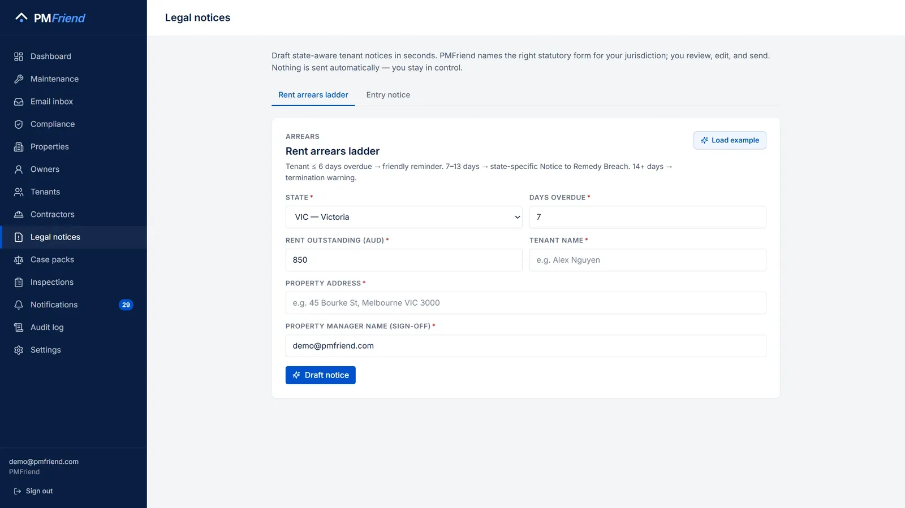Select the Rent arrears ladder tab
Image resolution: width=905 pixels, height=508 pixels.
click(x=313, y=95)
